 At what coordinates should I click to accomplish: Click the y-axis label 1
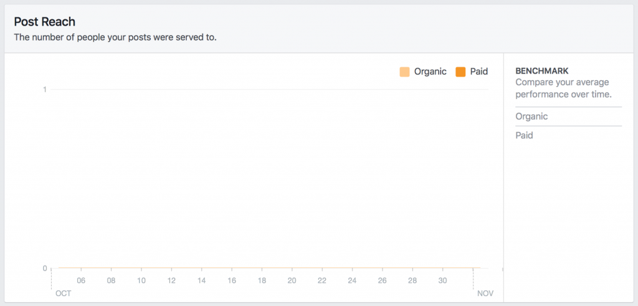45,90
